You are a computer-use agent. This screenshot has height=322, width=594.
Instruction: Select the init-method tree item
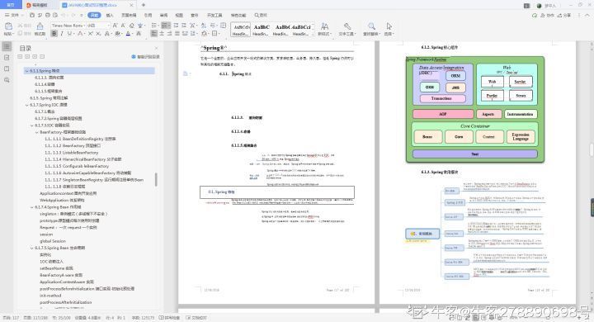coord(50,296)
